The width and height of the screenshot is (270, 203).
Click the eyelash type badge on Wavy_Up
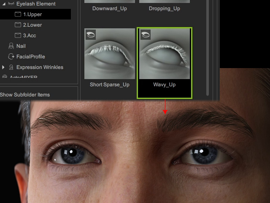pyautogui.click(x=146, y=35)
